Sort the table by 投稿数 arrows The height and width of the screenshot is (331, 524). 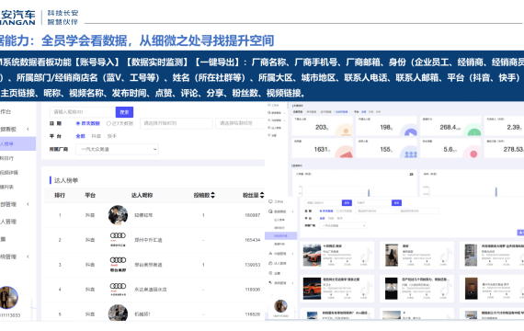pos(213,195)
